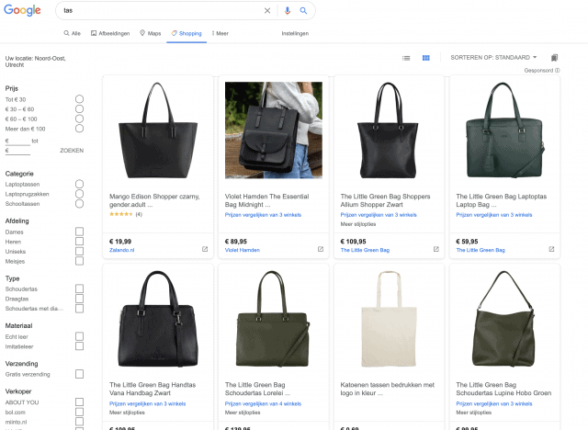Check the Schoudertas met dia... filter
The height and width of the screenshot is (430, 588).
click(79, 308)
